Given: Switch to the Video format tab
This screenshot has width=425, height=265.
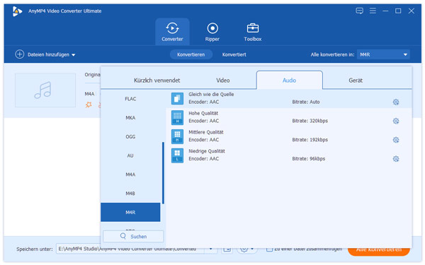Looking at the screenshot, I should pyautogui.click(x=223, y=81).
